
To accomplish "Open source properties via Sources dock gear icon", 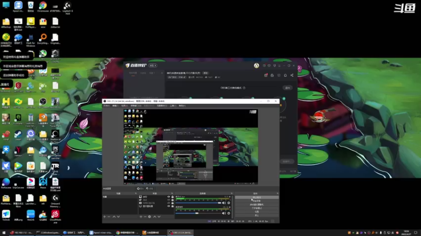I will (149, 217).
